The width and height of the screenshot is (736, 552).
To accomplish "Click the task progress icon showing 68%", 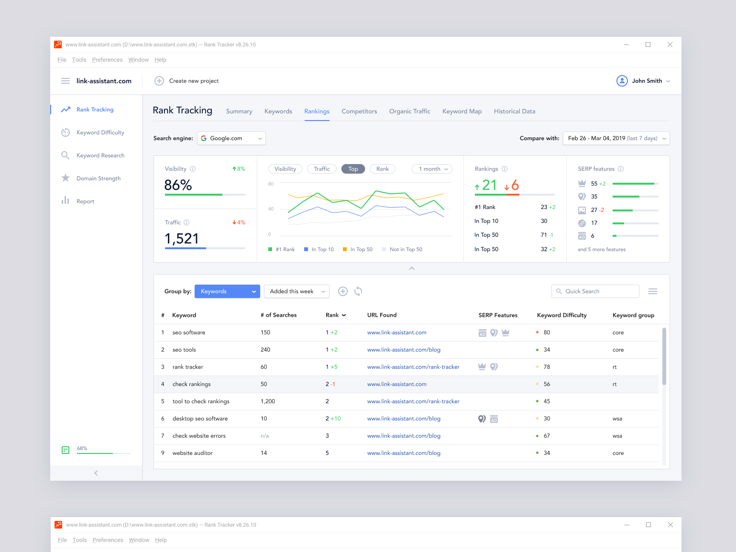I will click(66, 450).
